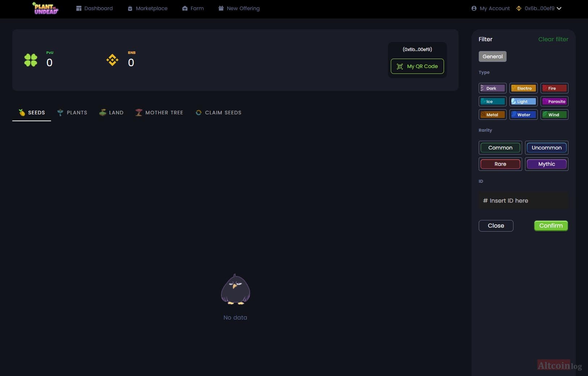Switch to the LAND tab
Image resolution: width=588 pixels, height=376 pixels.
click(111, 113)
